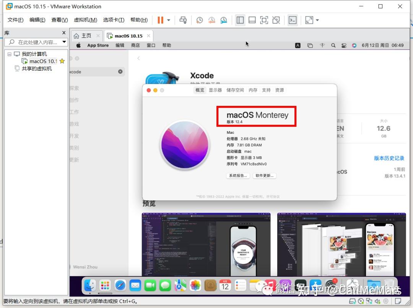Viewport: 413px width, 308px height.
Task: Open the dropdown arrow next to the pause button
Action: [x=169, y=20]
